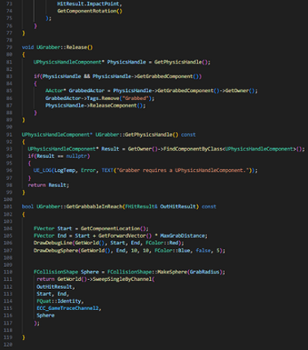
Task: Click GetOwner() at end of line 85
Action: (240, 90)
